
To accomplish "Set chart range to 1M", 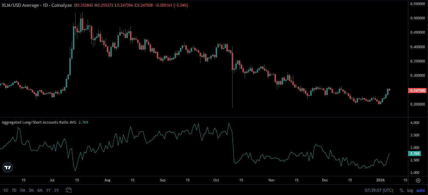I will tap(22, 190).
